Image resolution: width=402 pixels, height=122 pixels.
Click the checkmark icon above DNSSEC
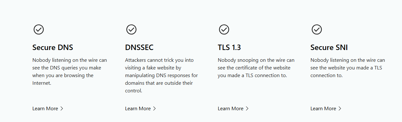pyautogui.click(x=131, y=30)
